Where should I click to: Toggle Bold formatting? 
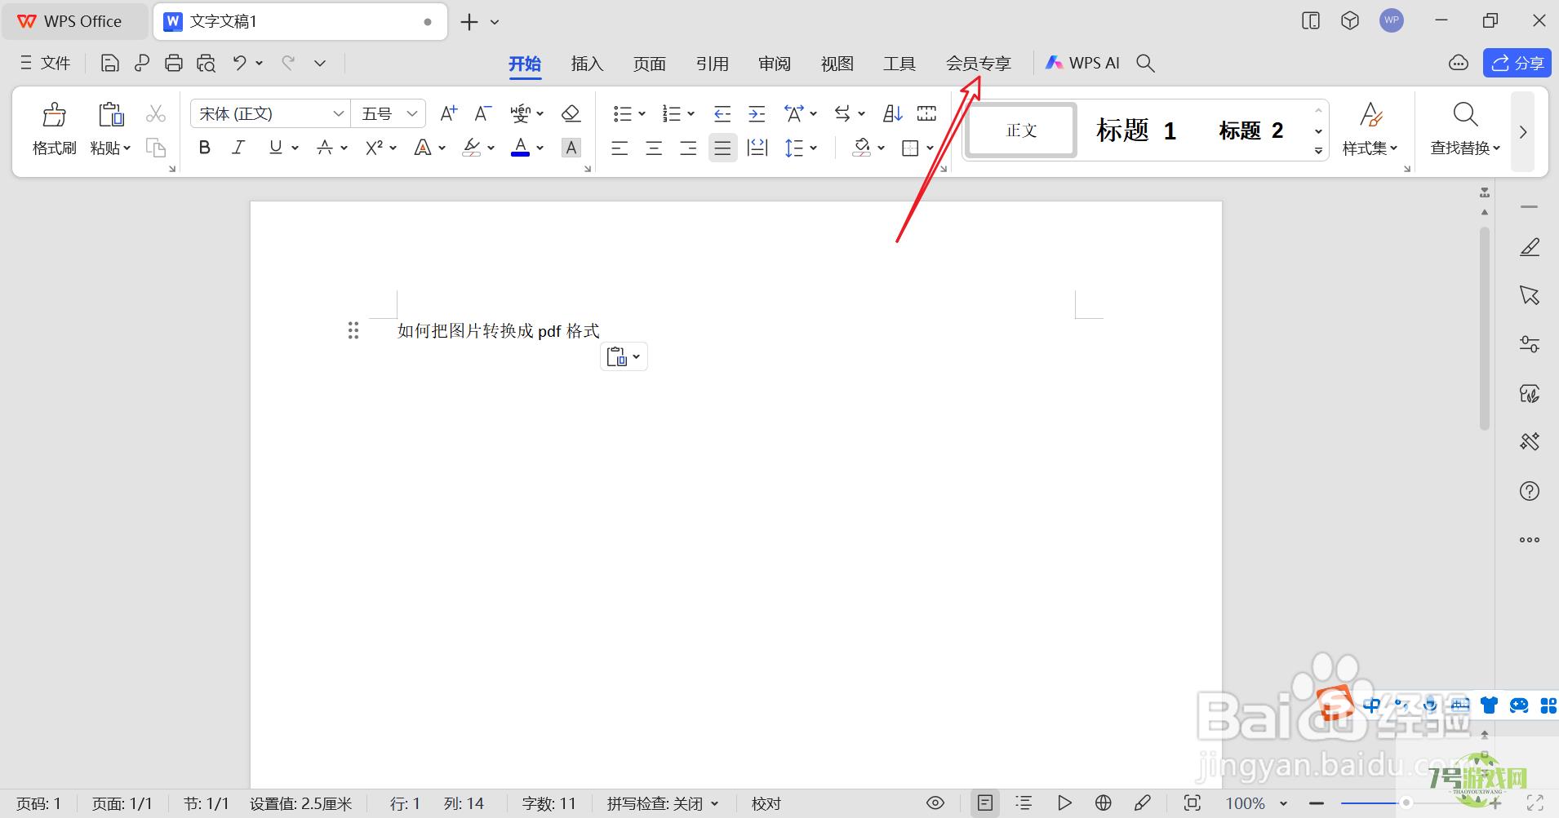pyautogui.click(x=205, y=148)
